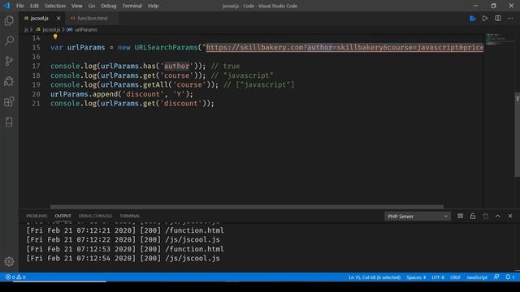The height and width of the screenshot is (292, 520).
Task: Open the notifications bell in status bar
Action: point(509,277)
